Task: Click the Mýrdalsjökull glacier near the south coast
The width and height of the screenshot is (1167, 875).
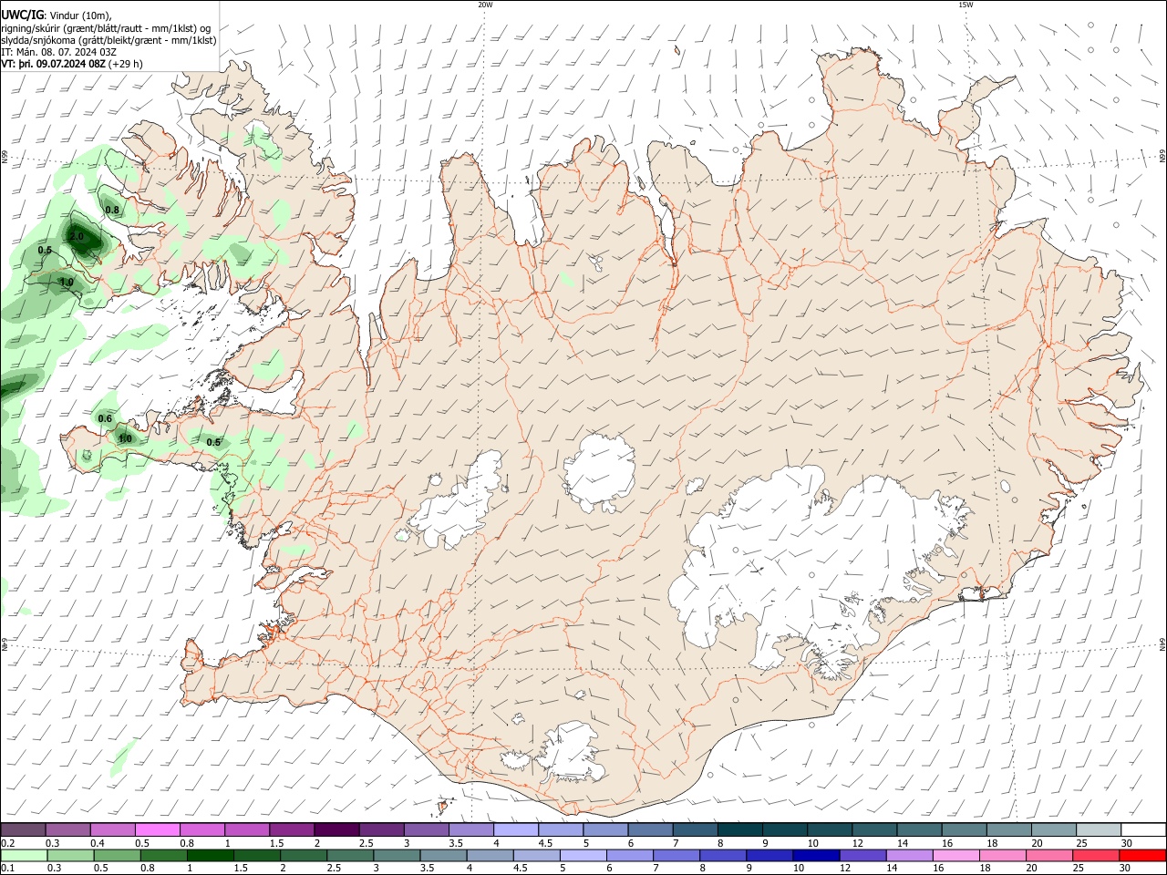Action: click(x=572, y=754)
